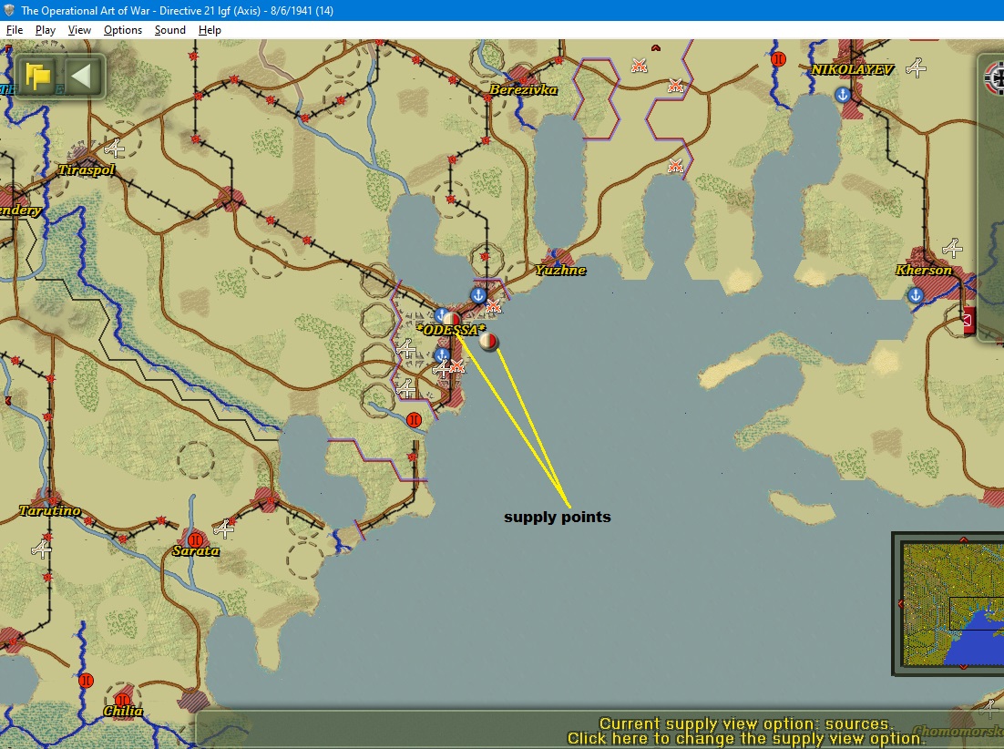Click the minimap overview
The image size is (1004, 749).
[953, 604]
